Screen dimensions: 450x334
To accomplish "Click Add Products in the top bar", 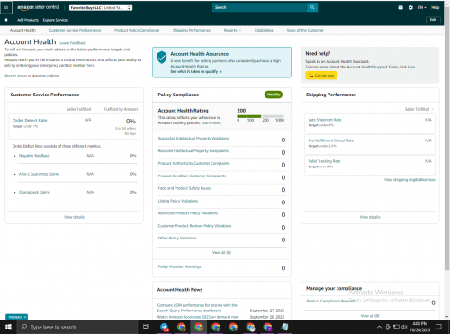I will click(28, 20).
